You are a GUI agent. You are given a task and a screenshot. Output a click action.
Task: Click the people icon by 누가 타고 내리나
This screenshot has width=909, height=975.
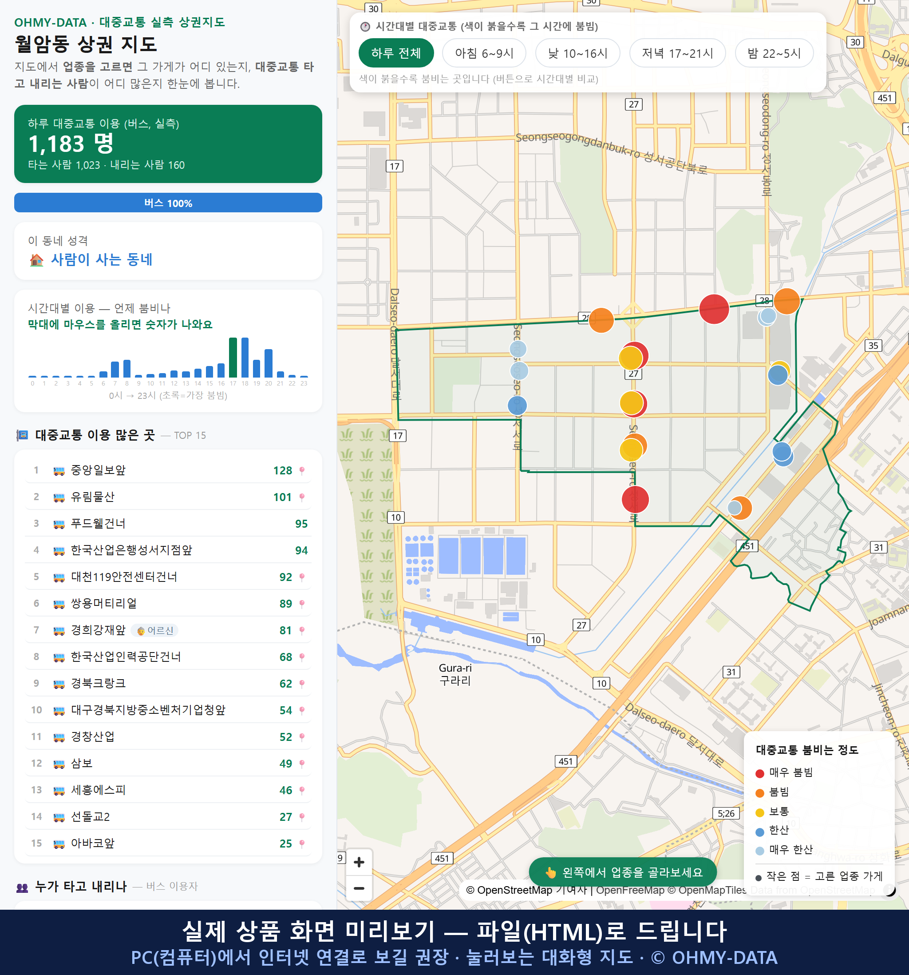22,887
